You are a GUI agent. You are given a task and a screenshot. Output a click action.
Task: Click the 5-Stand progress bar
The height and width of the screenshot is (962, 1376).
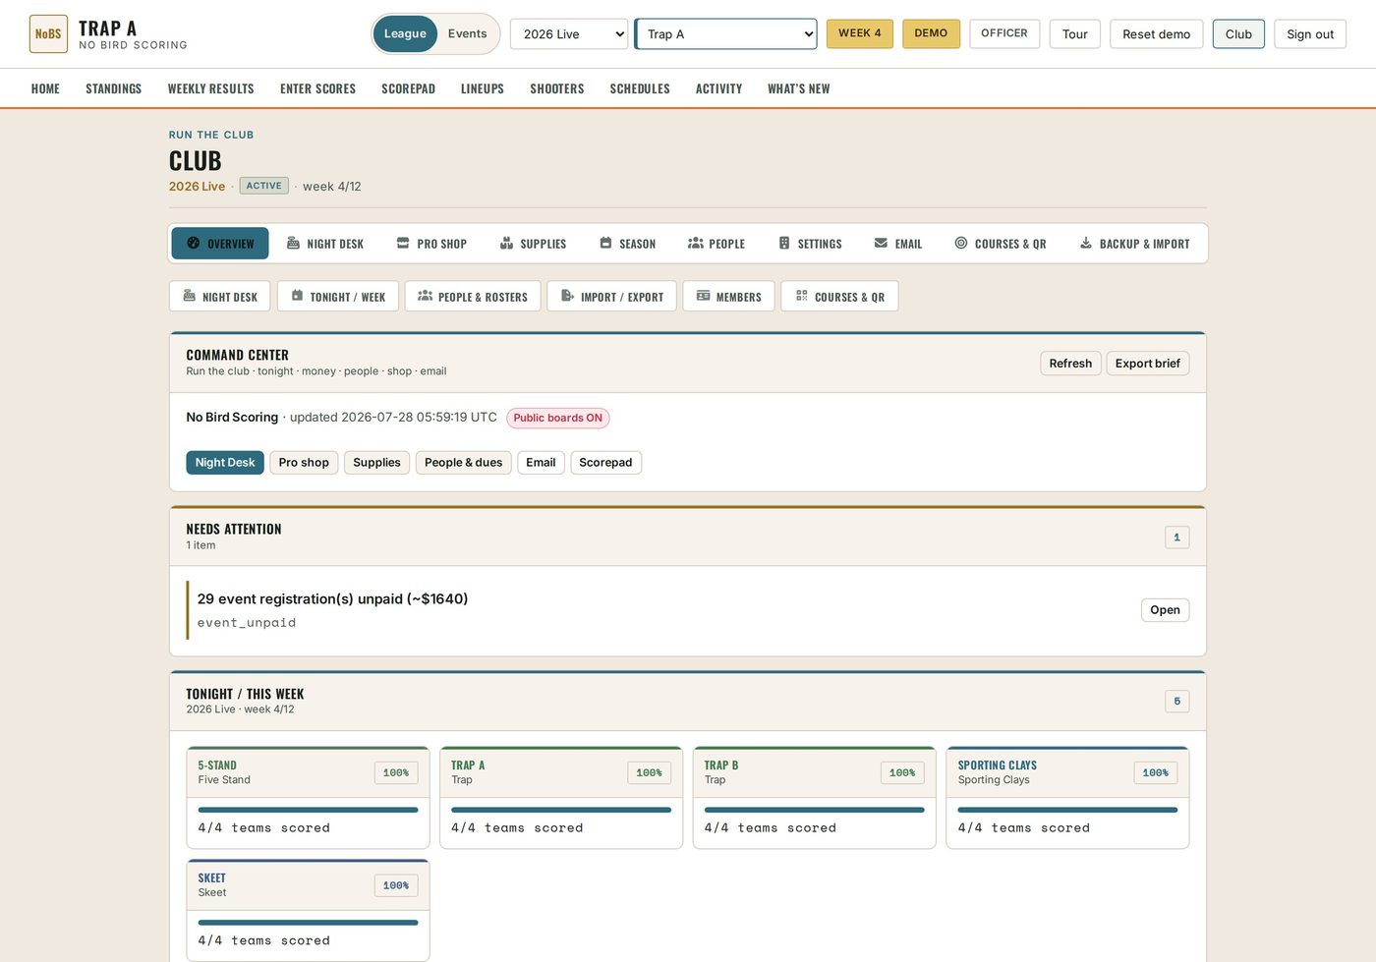tap(308, 810)
